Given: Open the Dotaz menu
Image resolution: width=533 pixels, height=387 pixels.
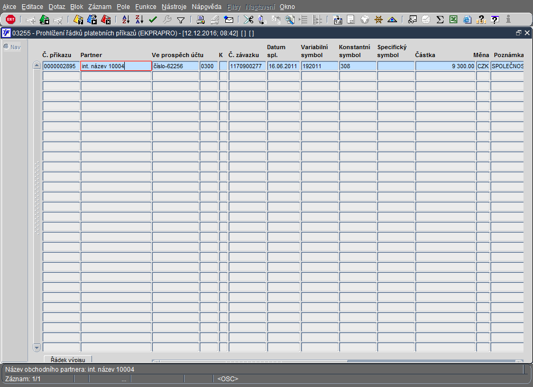Looking at the screenshot, I should point(57,7).
